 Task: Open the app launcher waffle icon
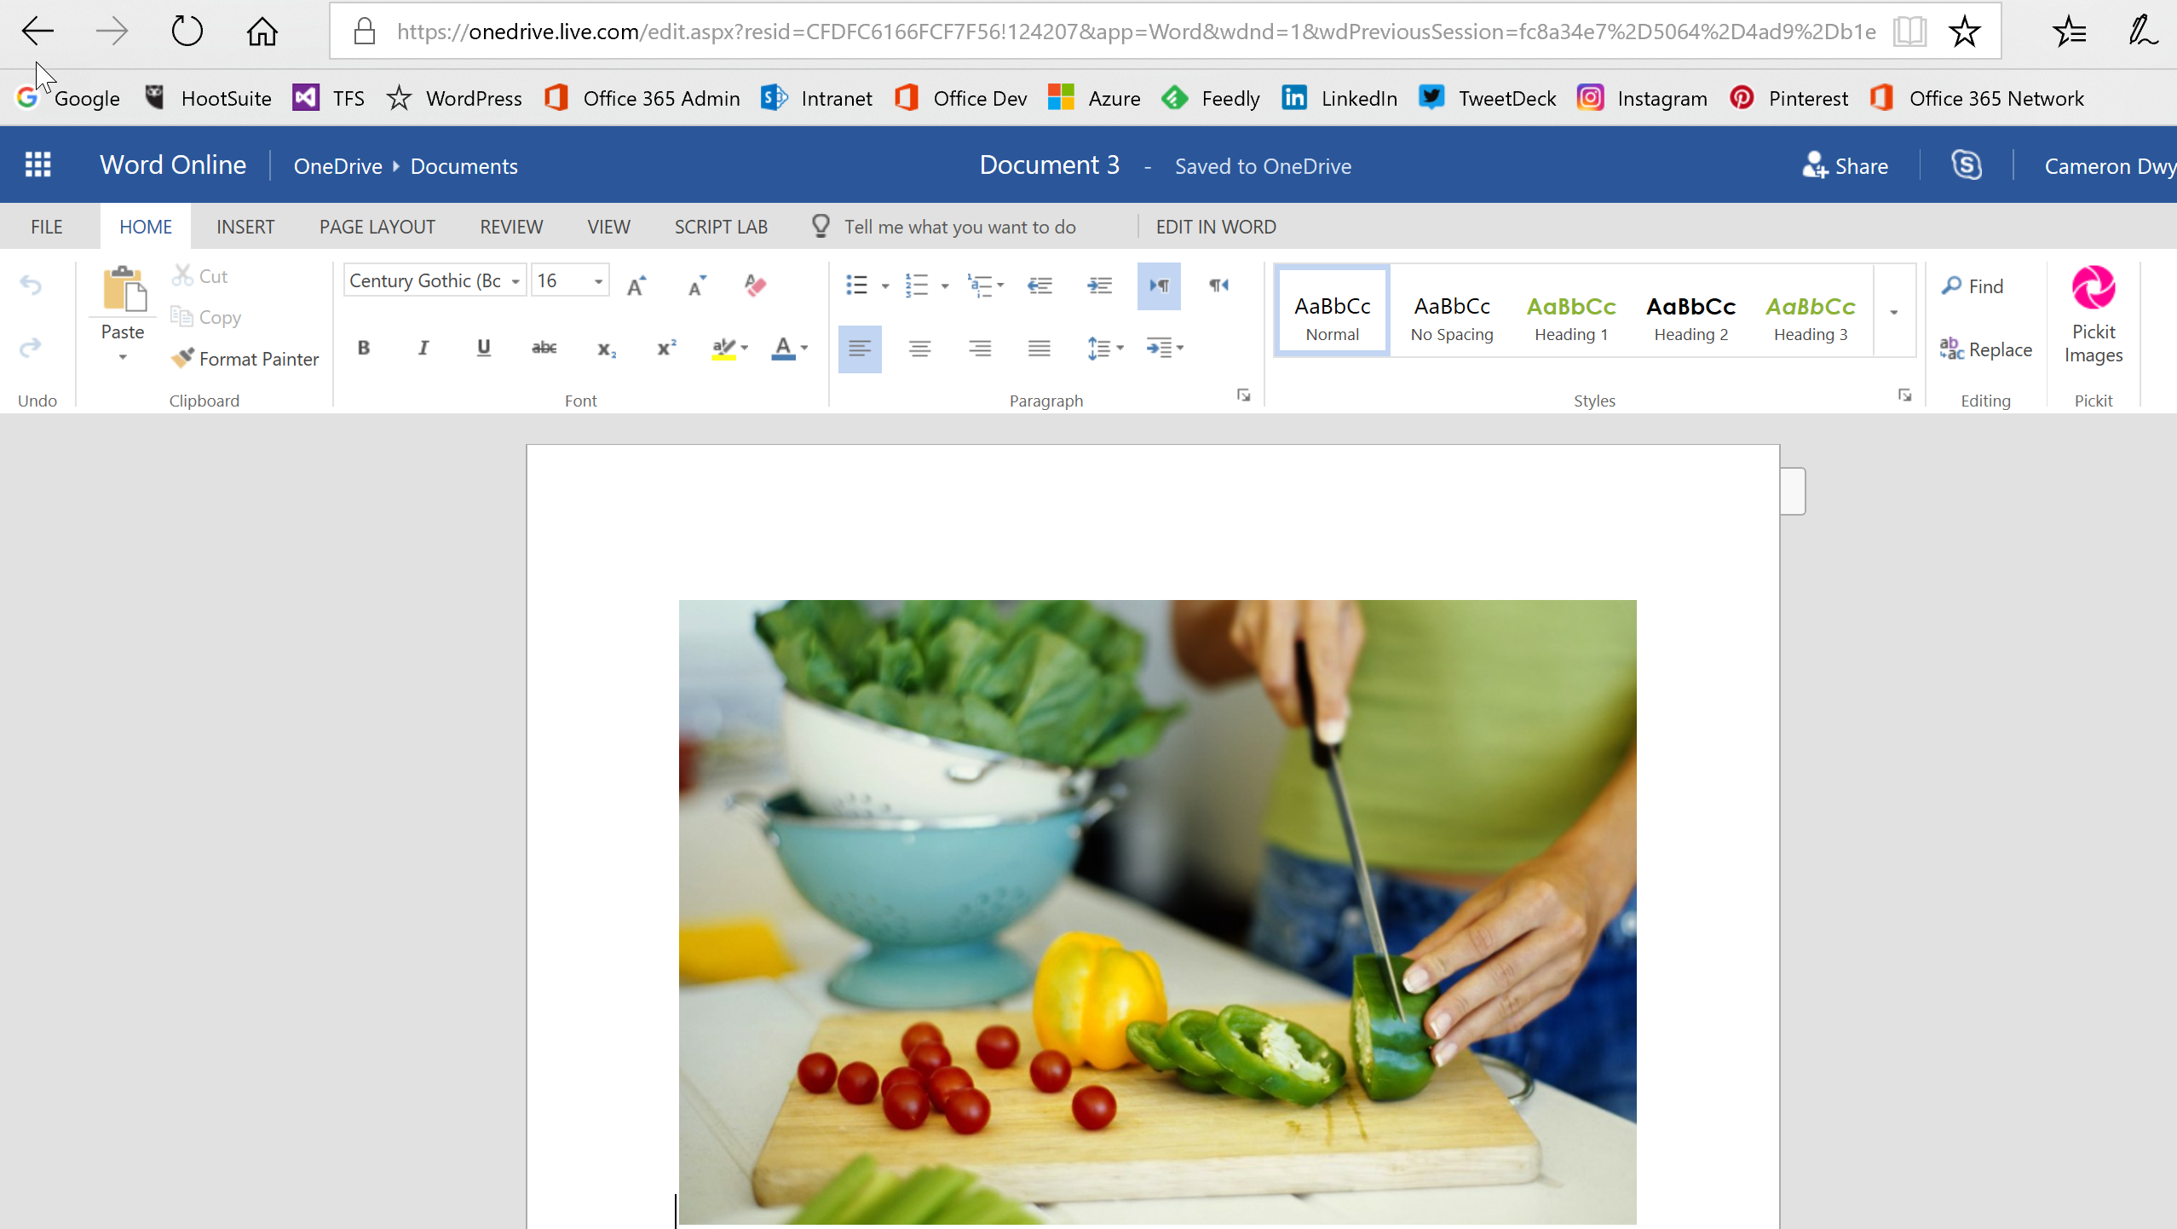coord(37,164)
